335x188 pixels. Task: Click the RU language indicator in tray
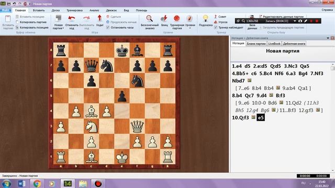(303, 183)
